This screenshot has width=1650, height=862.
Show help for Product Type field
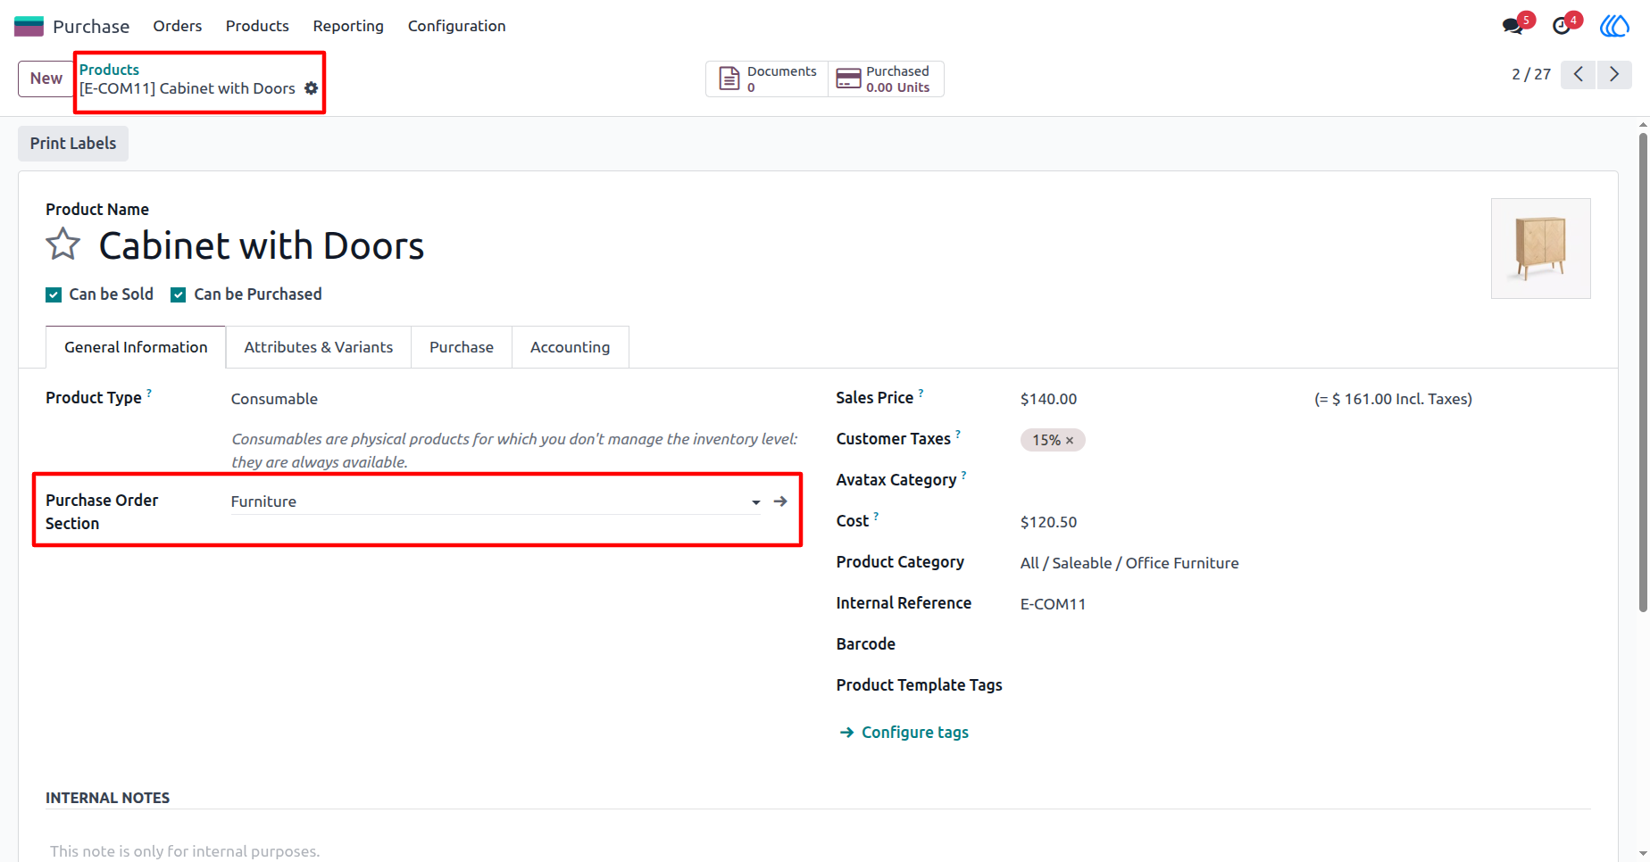click(149, 393)
